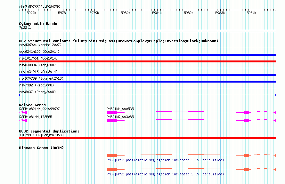
Task: Open gene label RSPH10B|NM_173565
Action: click(x=36, y=117)
